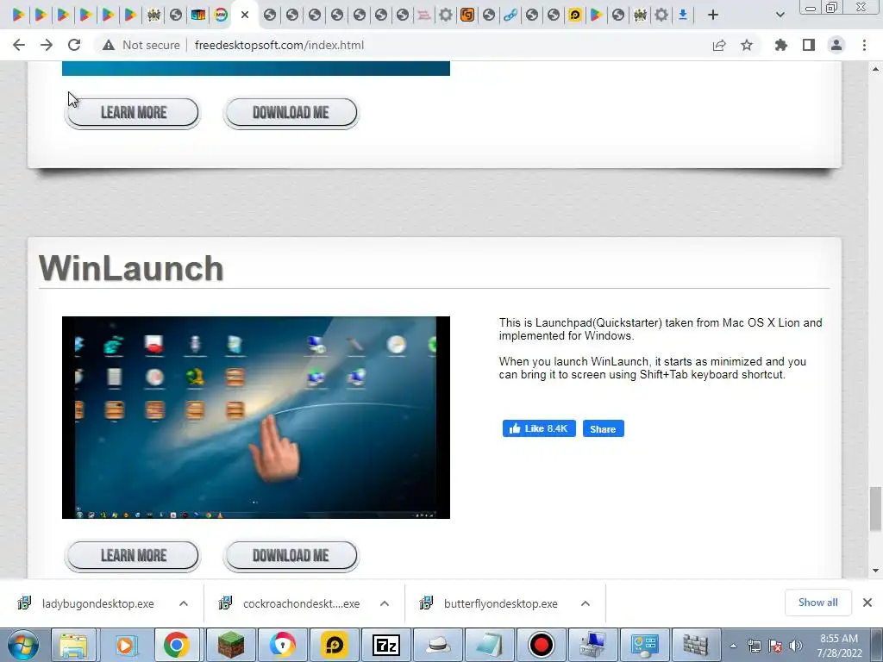
Task: Open the computer network taskbar icon
Action: coord(592,645)
